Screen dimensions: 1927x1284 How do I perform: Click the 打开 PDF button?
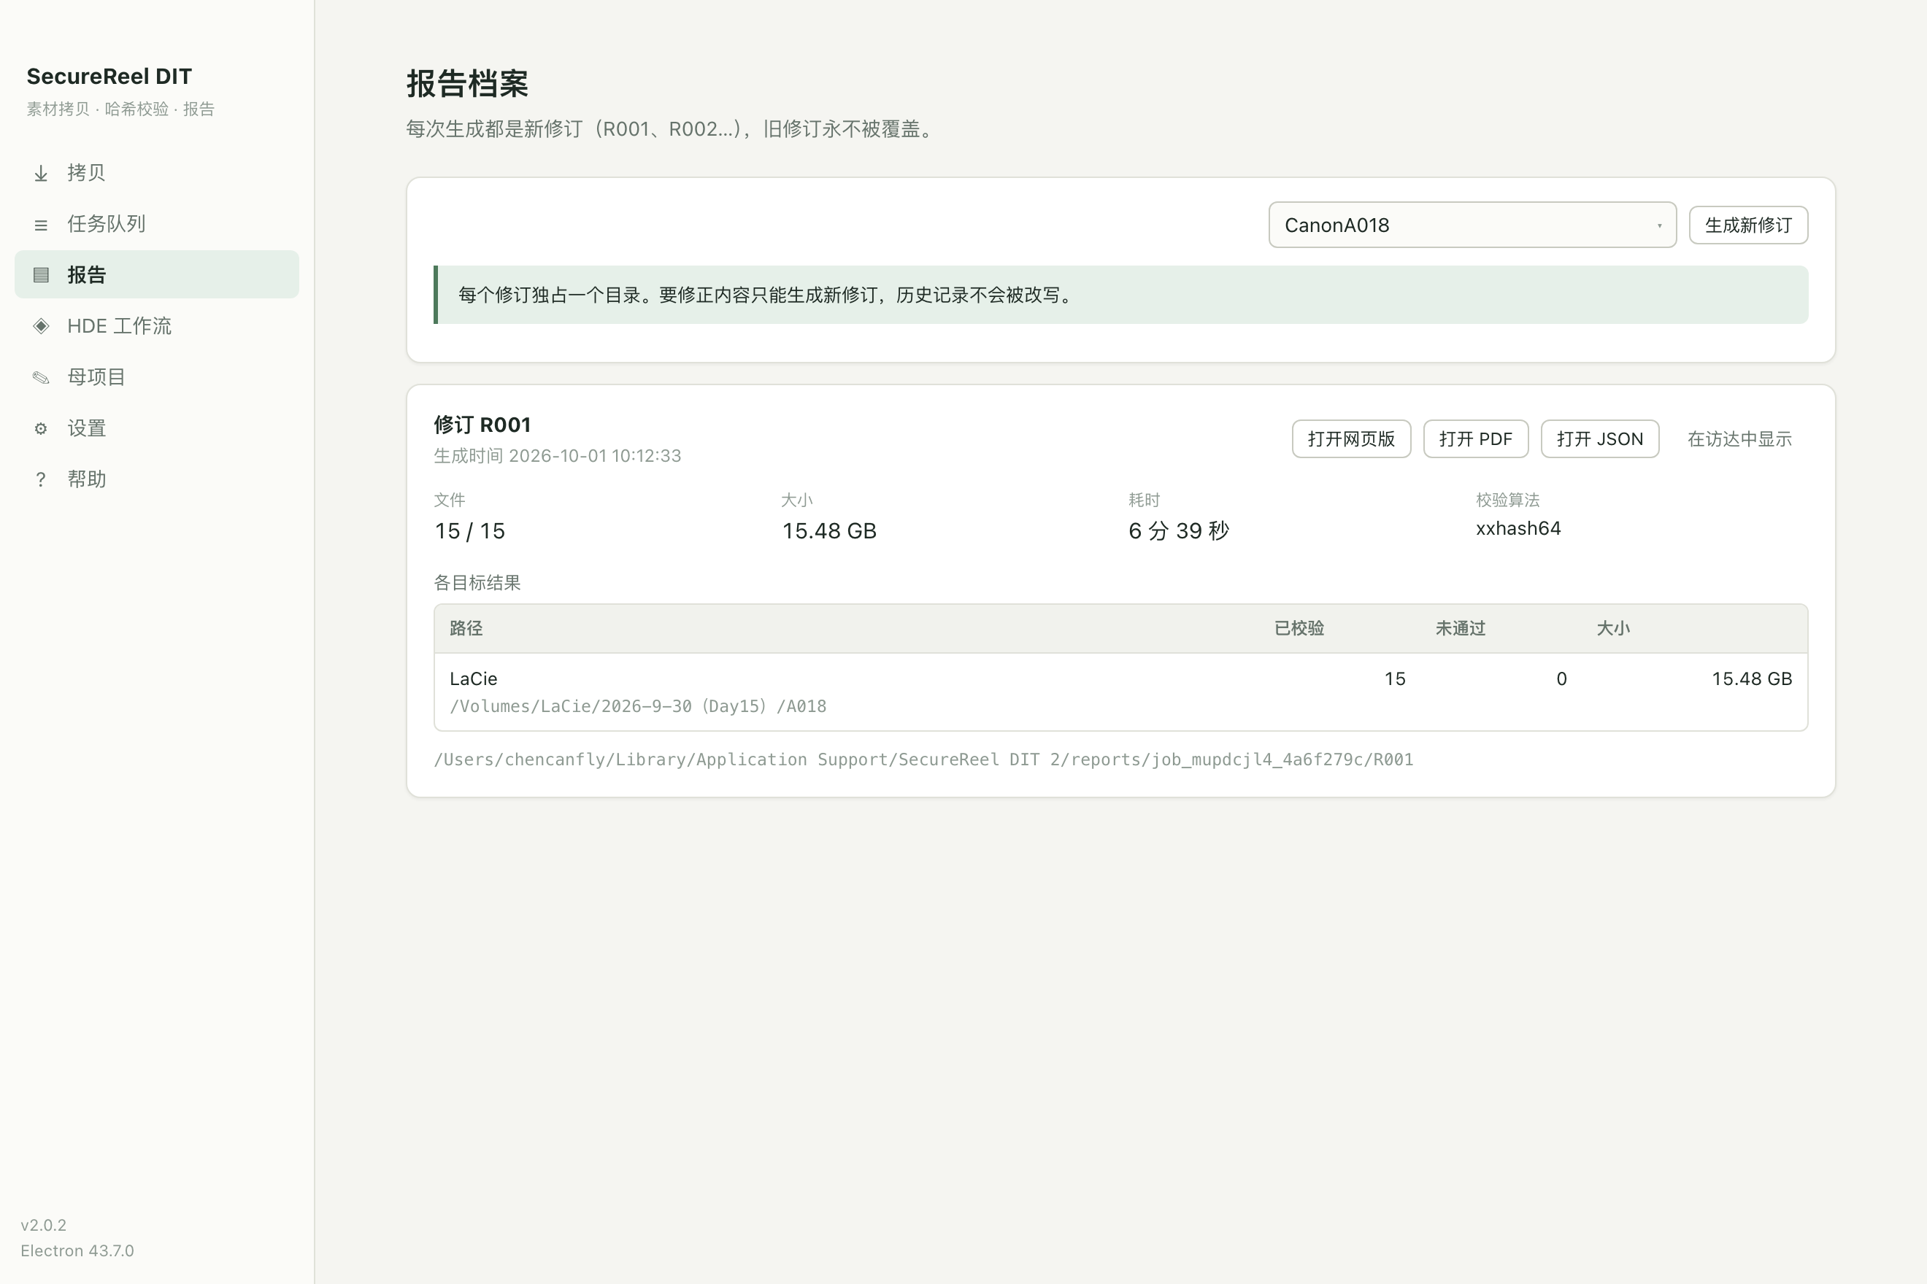pyautogui.click(x=1476, y=439)
